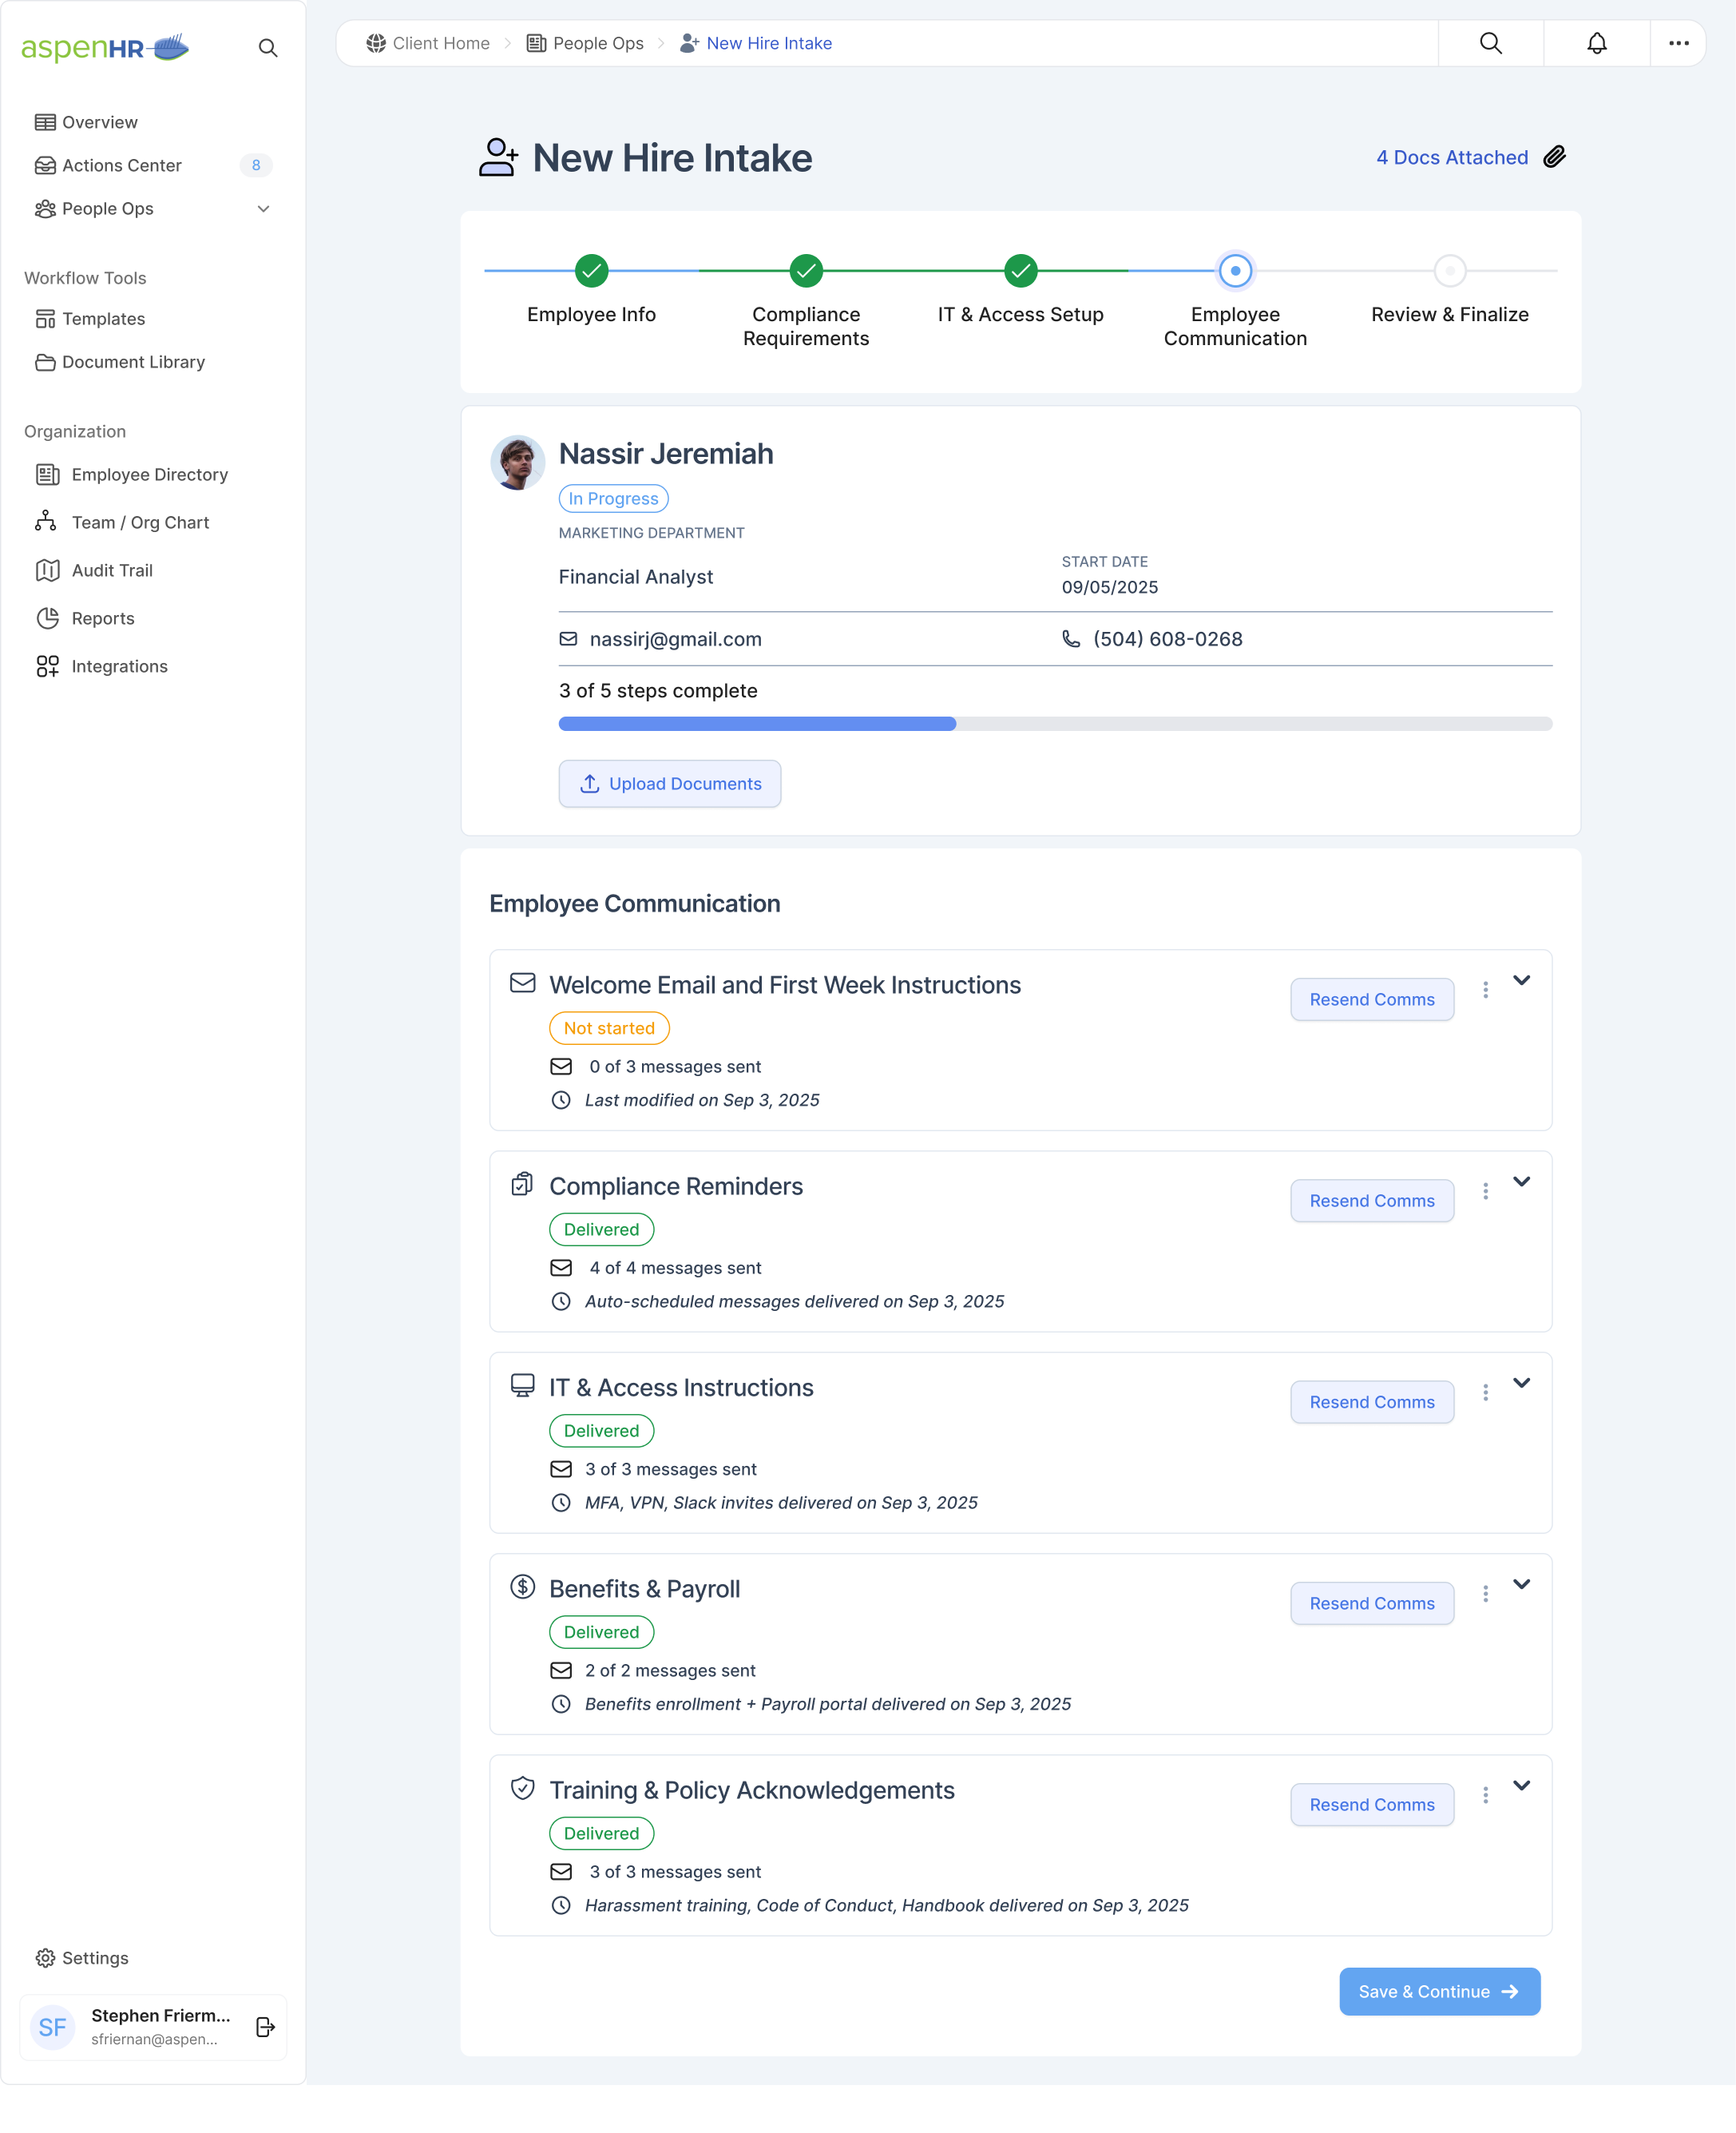The image size is (1736, 2133).
Task: Click the steps complete progress bar
Action: [x=1054, y=723]
